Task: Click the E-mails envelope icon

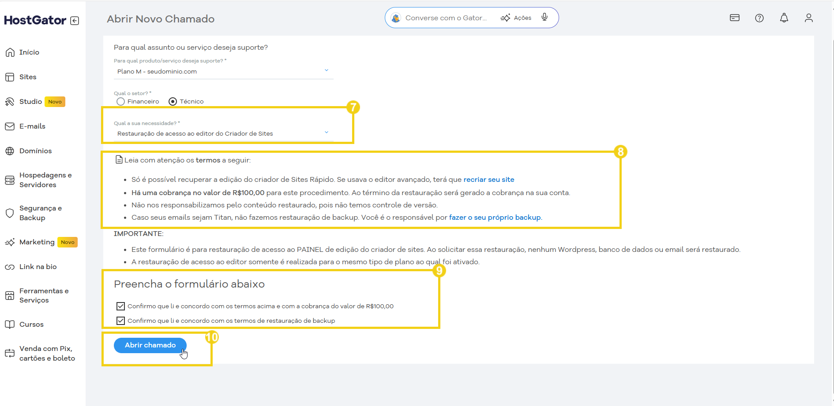Action: (x=10, y=126)
